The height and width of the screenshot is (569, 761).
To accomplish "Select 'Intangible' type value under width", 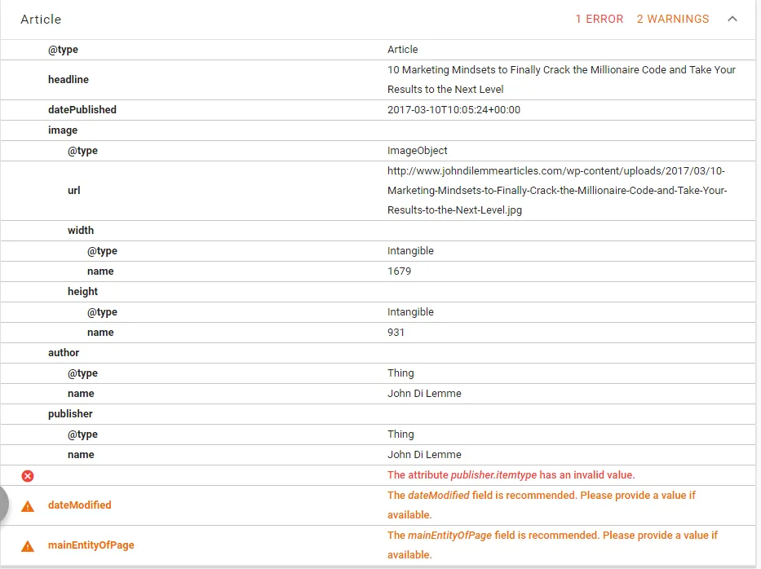I will click(410, 251).
